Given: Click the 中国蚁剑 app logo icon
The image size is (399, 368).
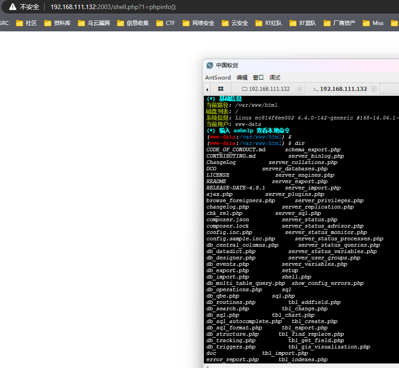Looking at the screenshot, I should (x=210, y=65).
